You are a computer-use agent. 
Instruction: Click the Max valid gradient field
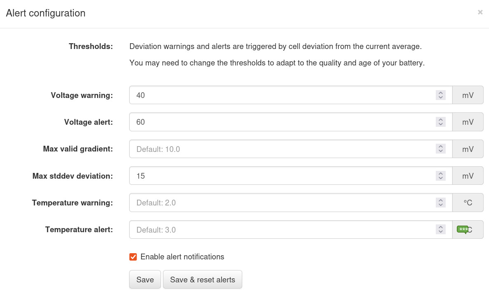point(281,149)
